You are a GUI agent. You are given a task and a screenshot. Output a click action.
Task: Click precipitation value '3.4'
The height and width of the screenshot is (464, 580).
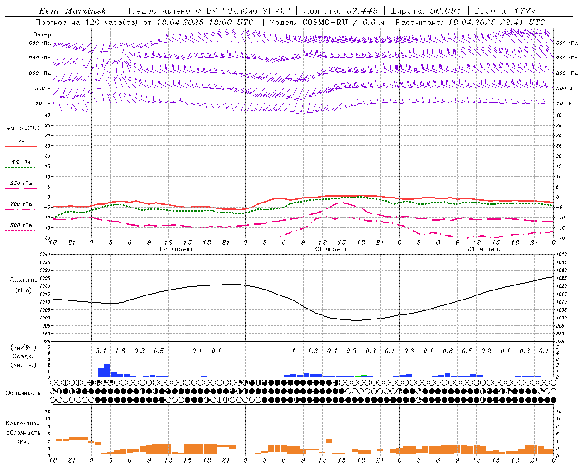click(101, 351)
